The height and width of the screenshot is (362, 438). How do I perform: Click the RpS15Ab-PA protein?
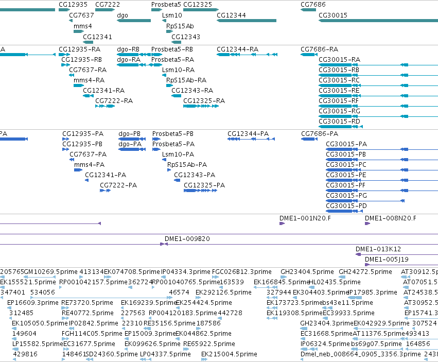(169, 170)
